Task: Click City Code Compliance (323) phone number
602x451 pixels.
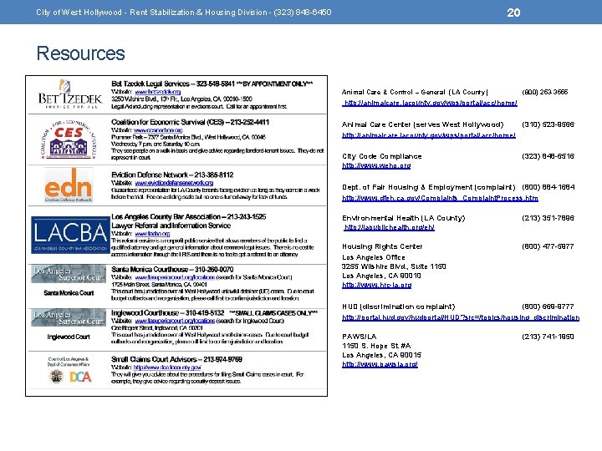Action: (548, 156)
